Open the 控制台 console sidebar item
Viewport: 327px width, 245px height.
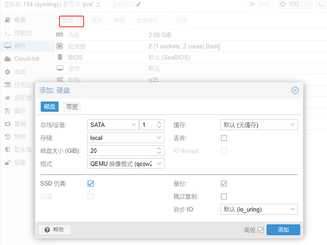tap(22, 33)
